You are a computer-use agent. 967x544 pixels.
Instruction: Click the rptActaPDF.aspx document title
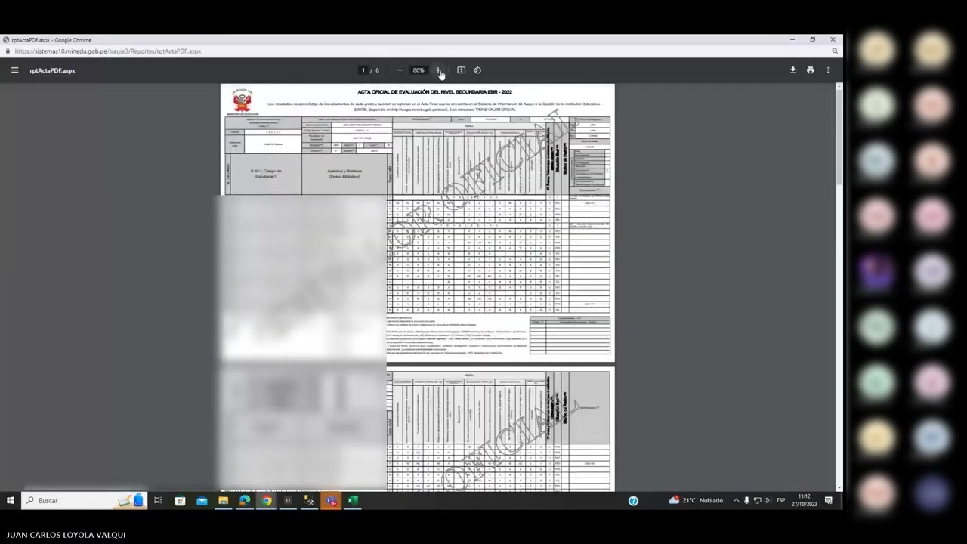click(52, 70)
